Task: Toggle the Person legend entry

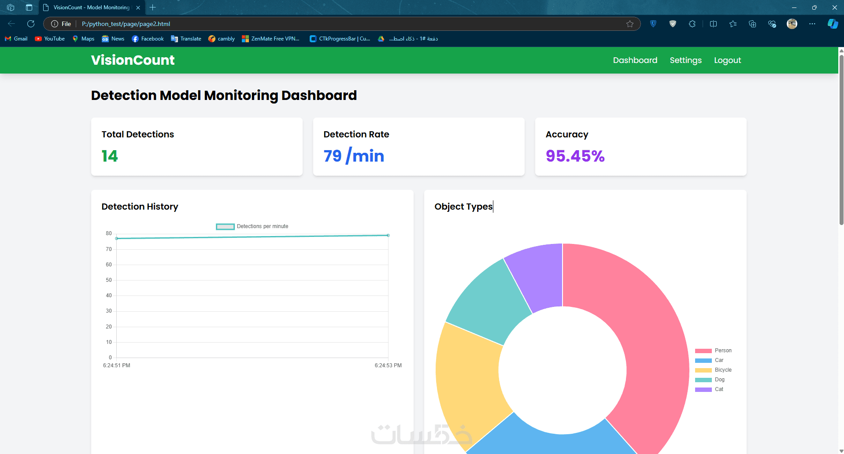Action: point(713,351)
